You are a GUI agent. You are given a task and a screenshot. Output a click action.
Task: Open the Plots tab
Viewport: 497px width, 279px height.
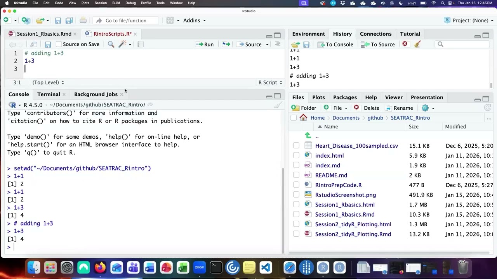pyautogui.click(x=318, y=97)
